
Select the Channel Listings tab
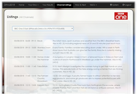click(x=64, y=5)
